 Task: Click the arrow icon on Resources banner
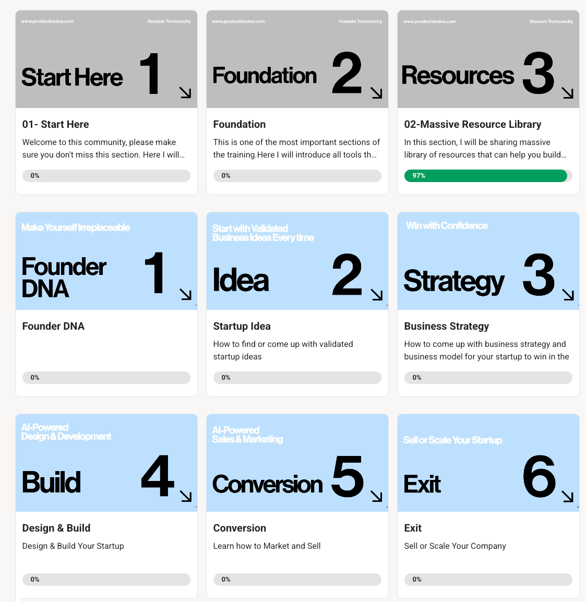pyautogui.click(x=567, y=93)
